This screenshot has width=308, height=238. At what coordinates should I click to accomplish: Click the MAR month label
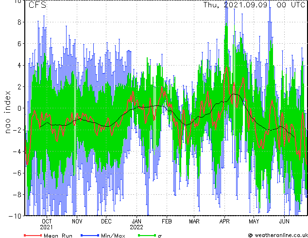coord(194,221)
